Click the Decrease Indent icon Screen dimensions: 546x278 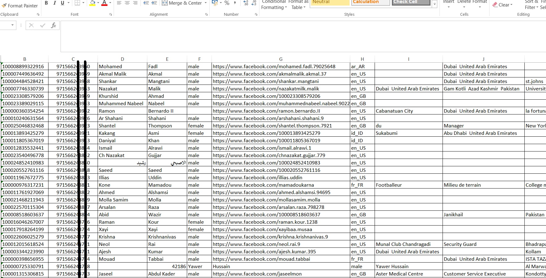(x=146, y=3)
